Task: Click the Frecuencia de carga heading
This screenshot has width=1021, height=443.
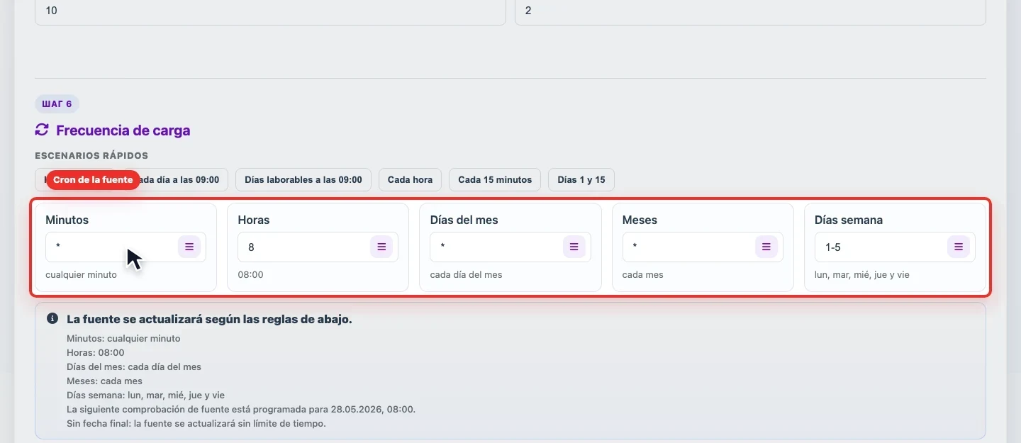Action: pyautogui.click(x=123, y=130)
